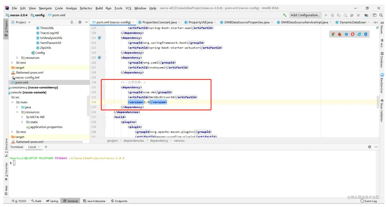Viewport: 386px width, 207px height.
Task: Toggle the 2: Favorites side tab
Action: [6, 172]
